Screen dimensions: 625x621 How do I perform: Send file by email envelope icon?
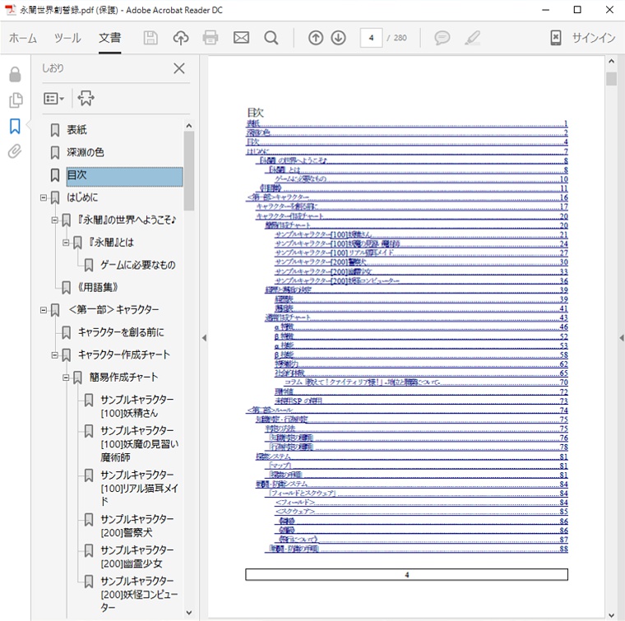coord(241,38)
